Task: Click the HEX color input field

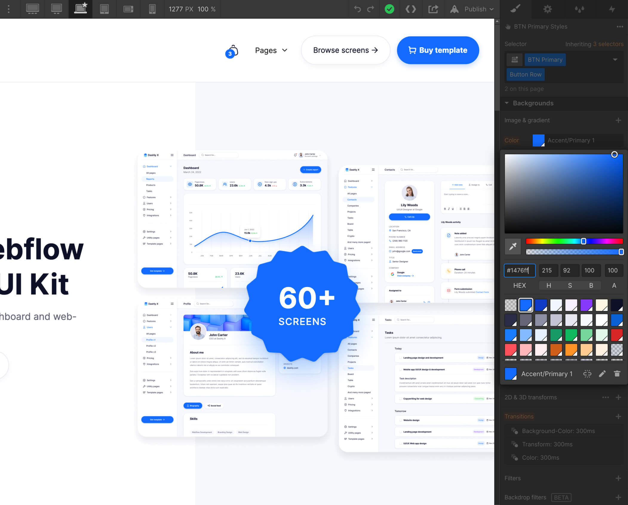Action: point(519,270)
